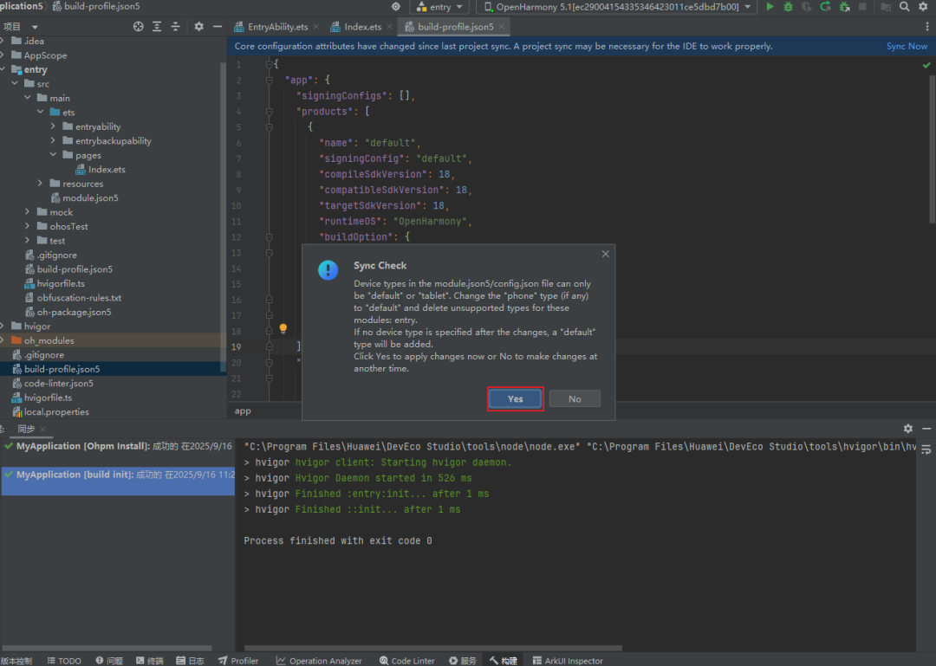
Task: Open the entry module configuration dropdown
Action: [439, 7]
